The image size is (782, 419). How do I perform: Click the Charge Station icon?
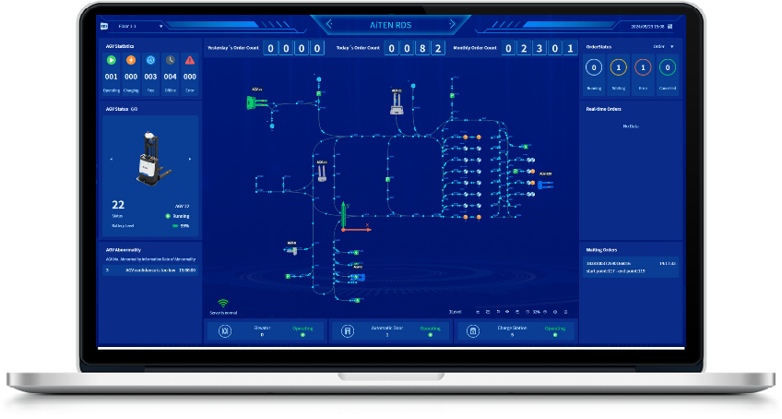(x=472, y=331)
